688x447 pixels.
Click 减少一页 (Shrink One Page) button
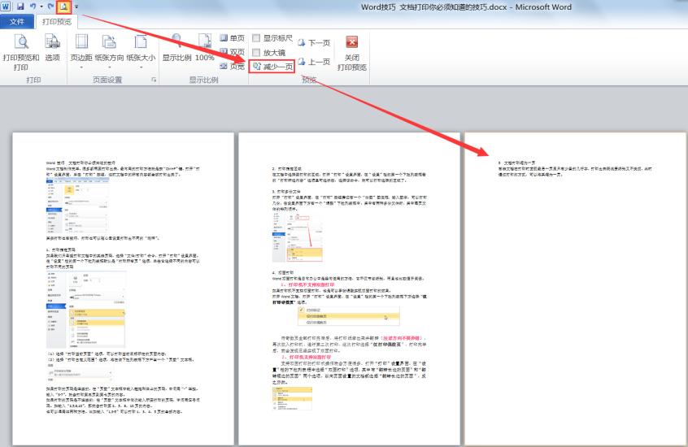coord(273,67)
